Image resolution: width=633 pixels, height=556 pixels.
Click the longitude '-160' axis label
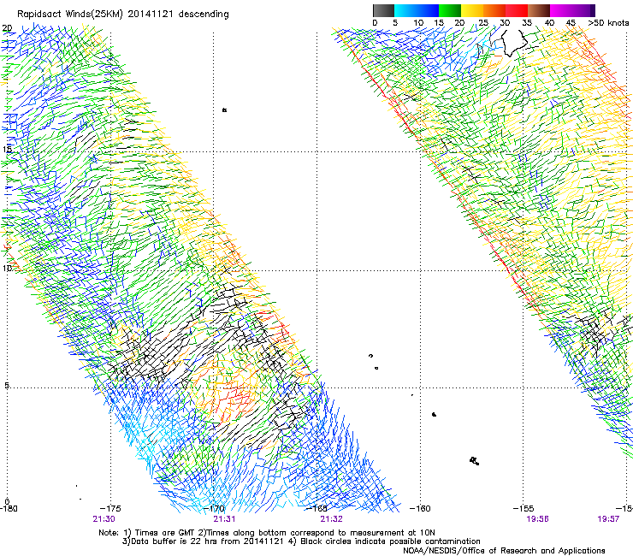pyautogui.click(x=420, y=508)
